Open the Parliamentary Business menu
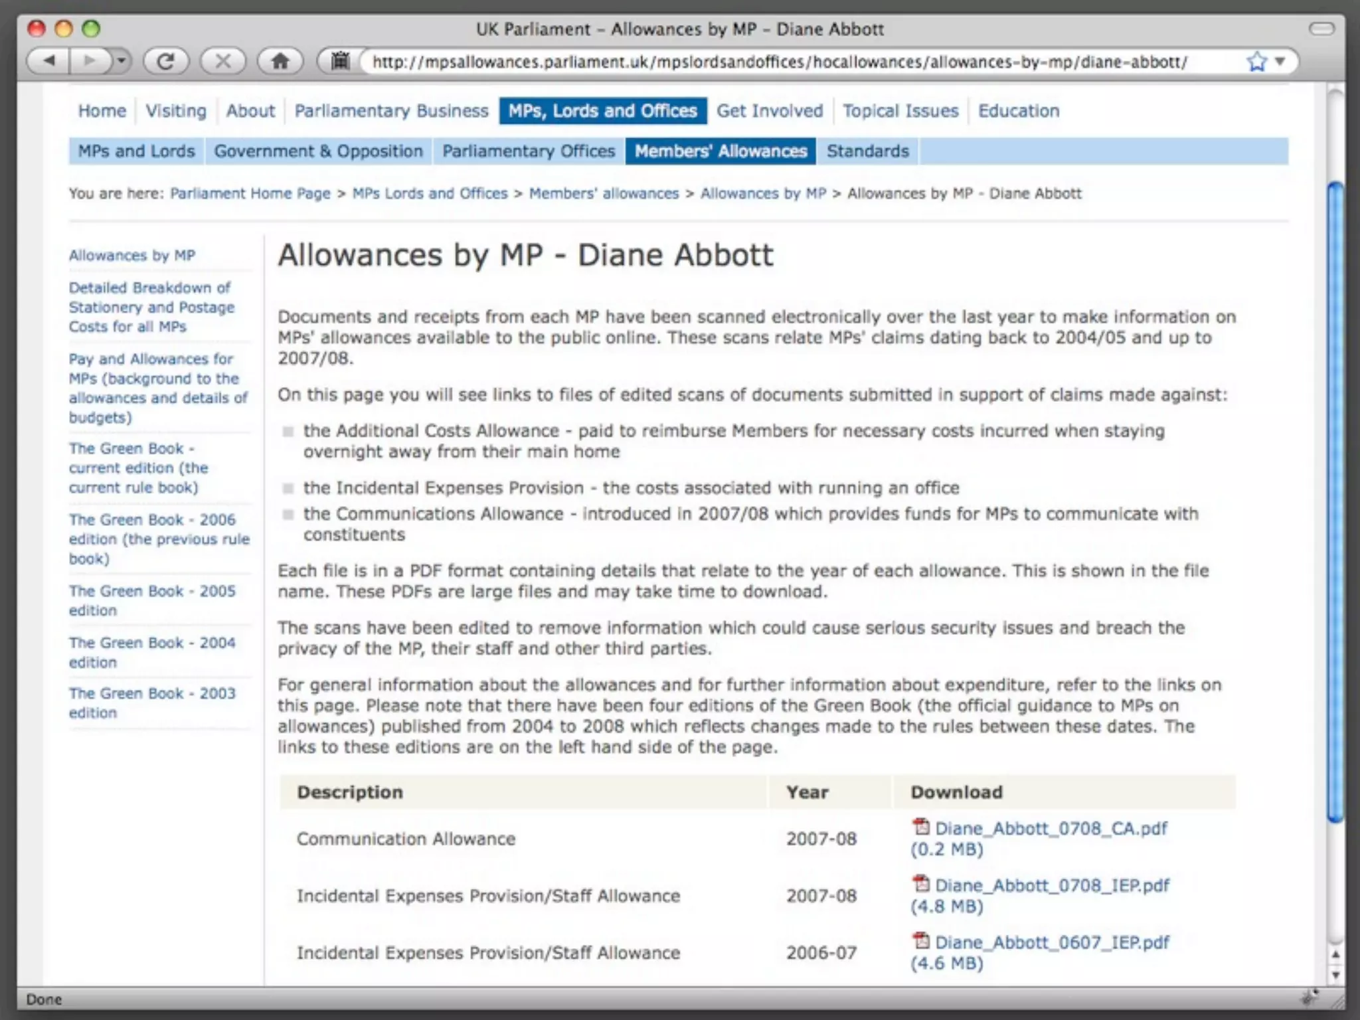 pyautogui.click(x=391, y=111)
